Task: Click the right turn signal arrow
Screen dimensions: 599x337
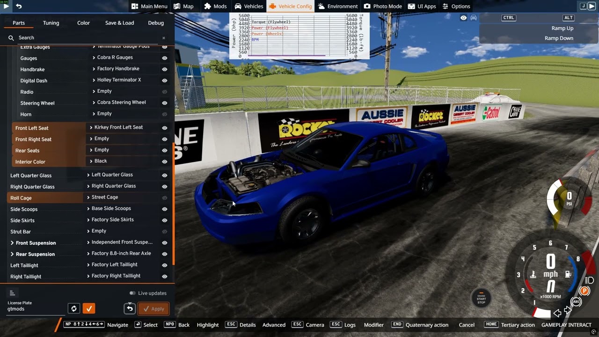Action: click(x=568, y=310)
